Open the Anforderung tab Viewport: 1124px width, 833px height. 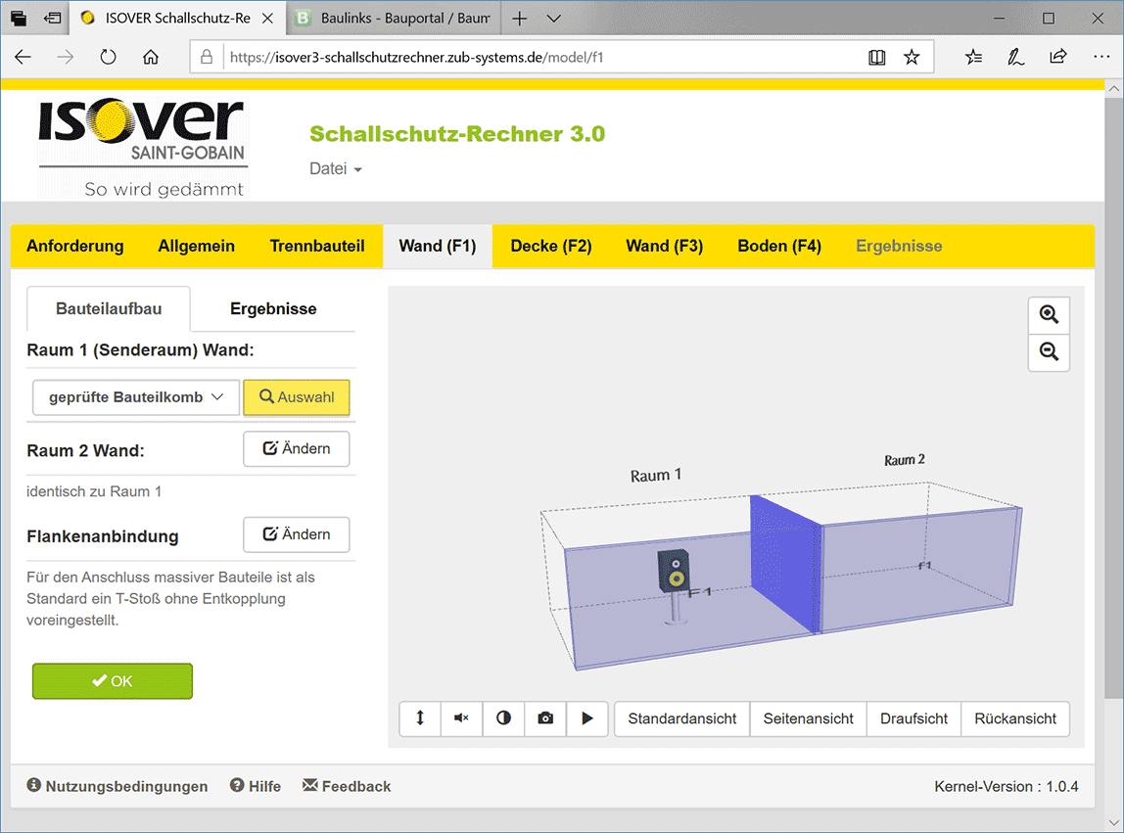click(75, 246)
